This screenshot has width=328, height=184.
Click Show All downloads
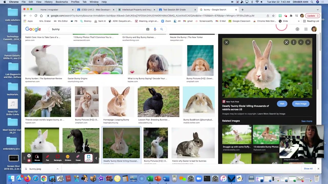click(x=308, y=169)
